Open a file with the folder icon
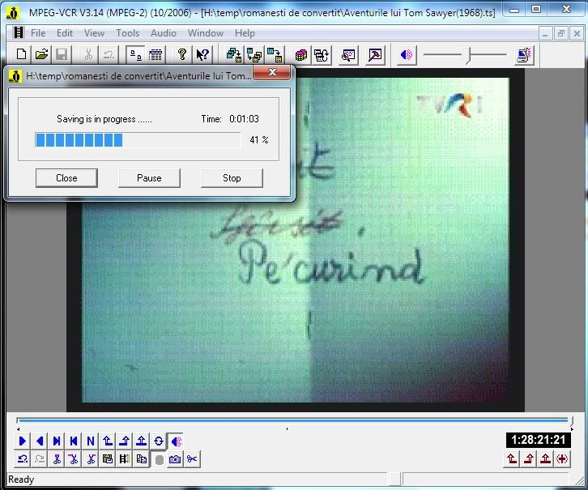This screenshot has height=490, width=588. (x=40, y=55)
